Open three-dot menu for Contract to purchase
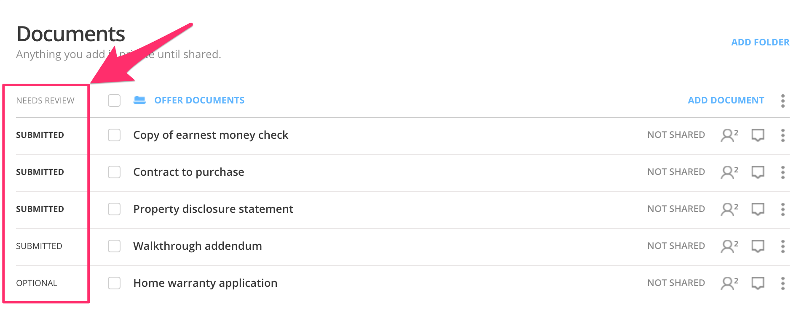The image size is (804, 323). point(783,172)
